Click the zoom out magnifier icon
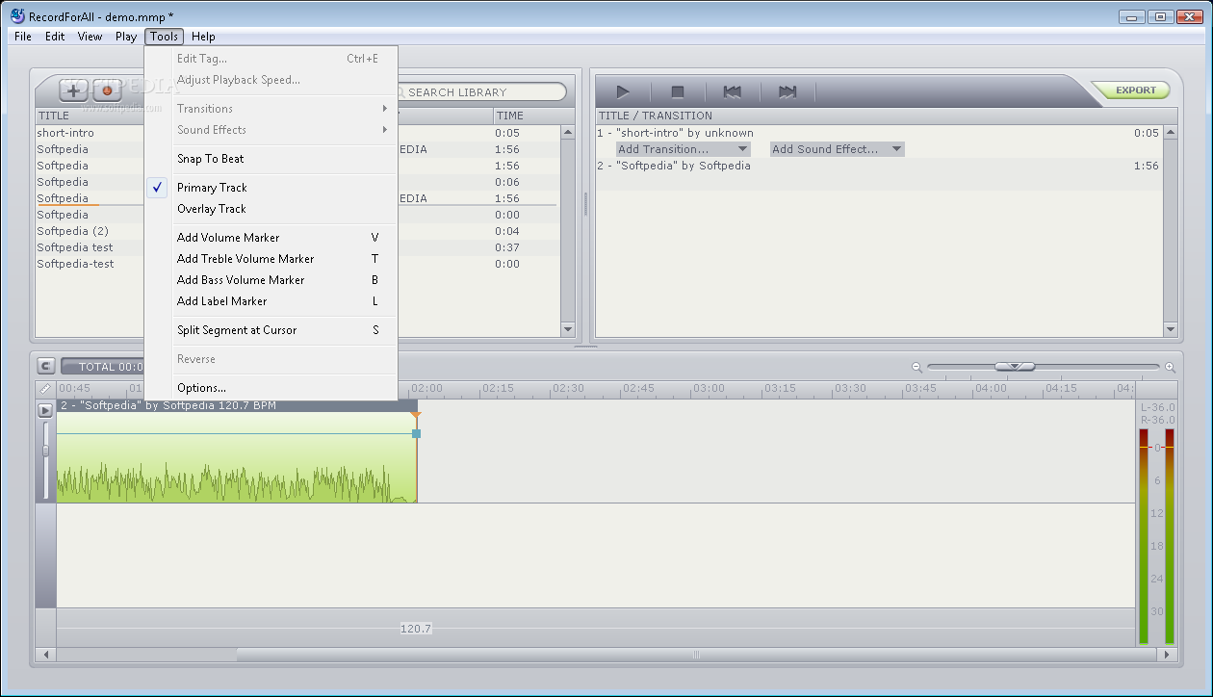 tap(916, 367)
